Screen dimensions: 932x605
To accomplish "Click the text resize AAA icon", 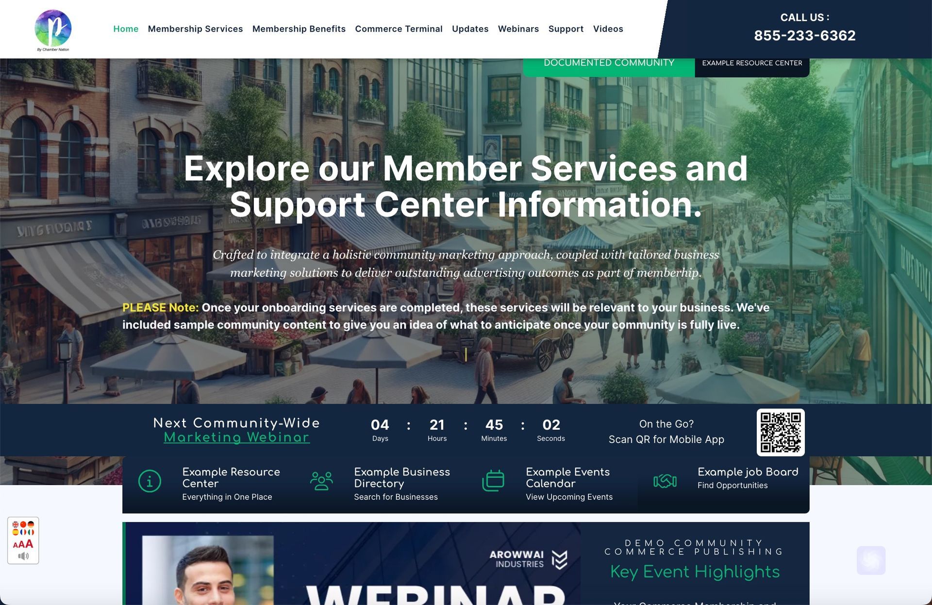I will (x=23, y=545).
